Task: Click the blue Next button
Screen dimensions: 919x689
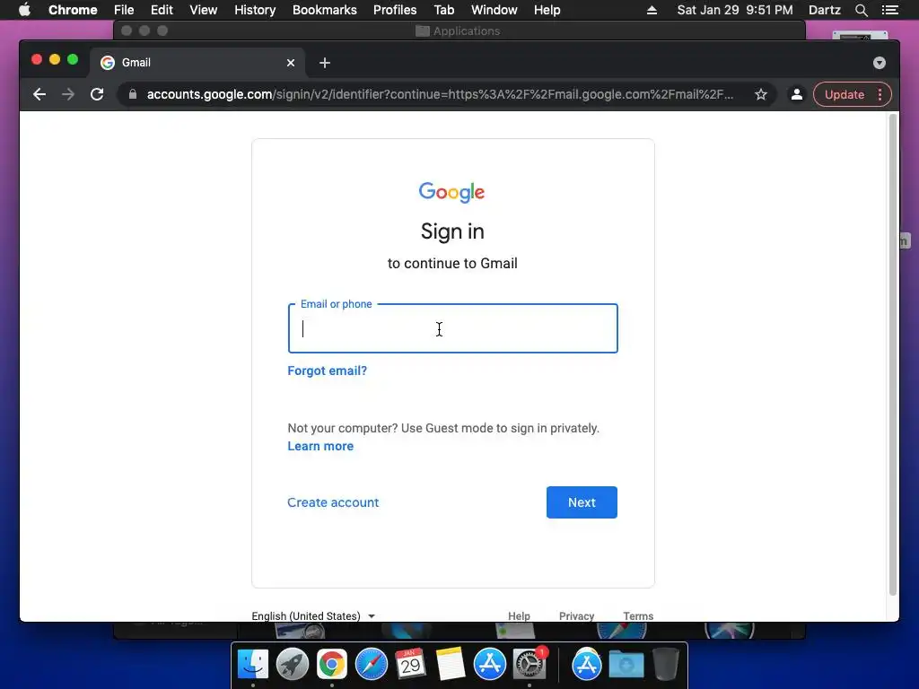Action: [x=582, y=502]
